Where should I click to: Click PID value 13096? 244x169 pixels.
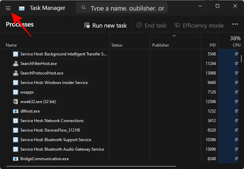211,149
